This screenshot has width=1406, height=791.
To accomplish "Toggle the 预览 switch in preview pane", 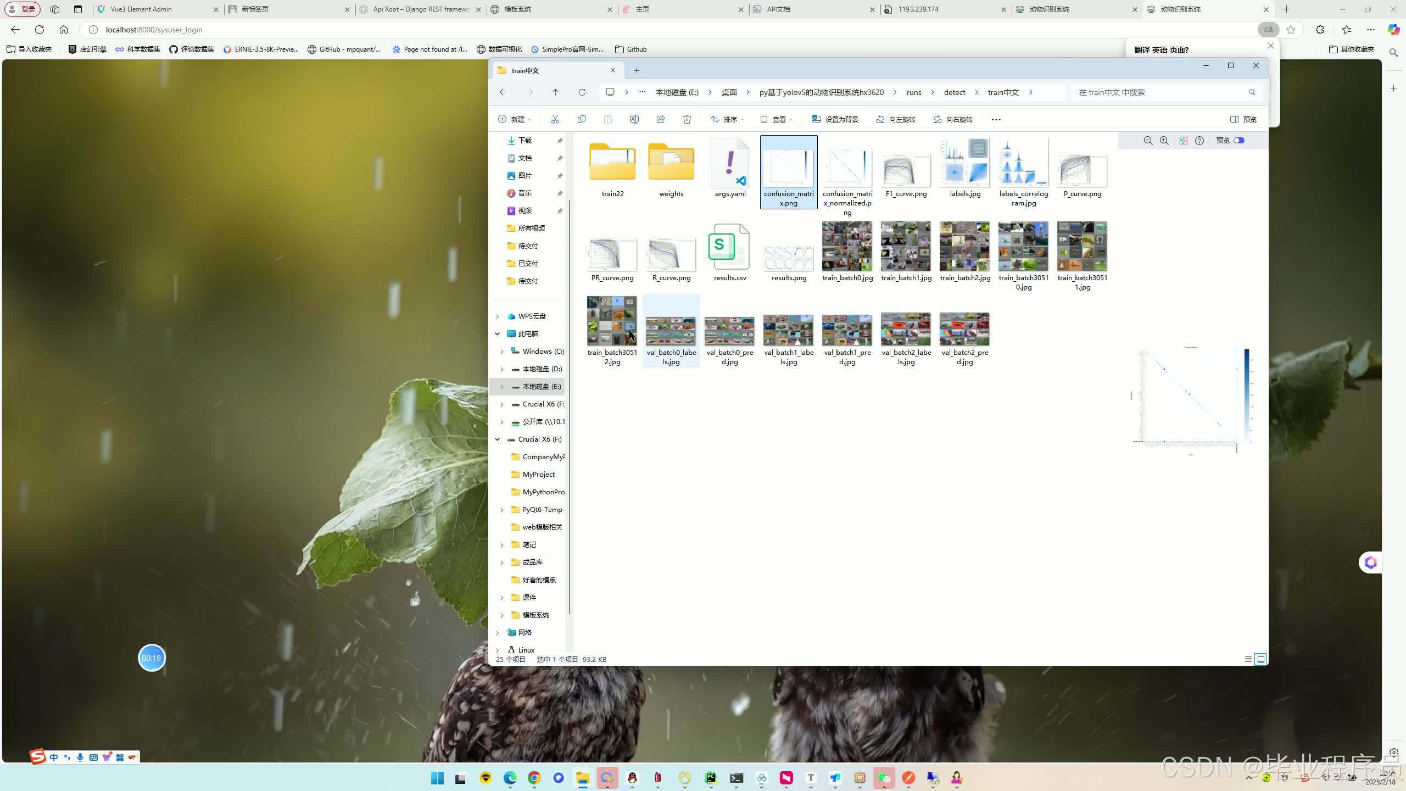I will (x=1239, y=141).
